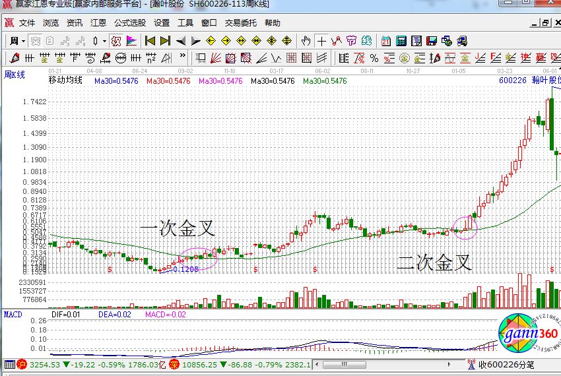Click the 周K线 label
The image size is (561, 376).
pyautogui.click(x=15, y=75)
